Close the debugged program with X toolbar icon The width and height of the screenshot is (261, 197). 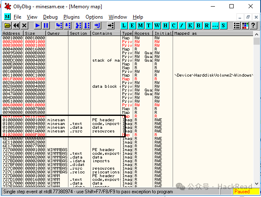point(24,26)
